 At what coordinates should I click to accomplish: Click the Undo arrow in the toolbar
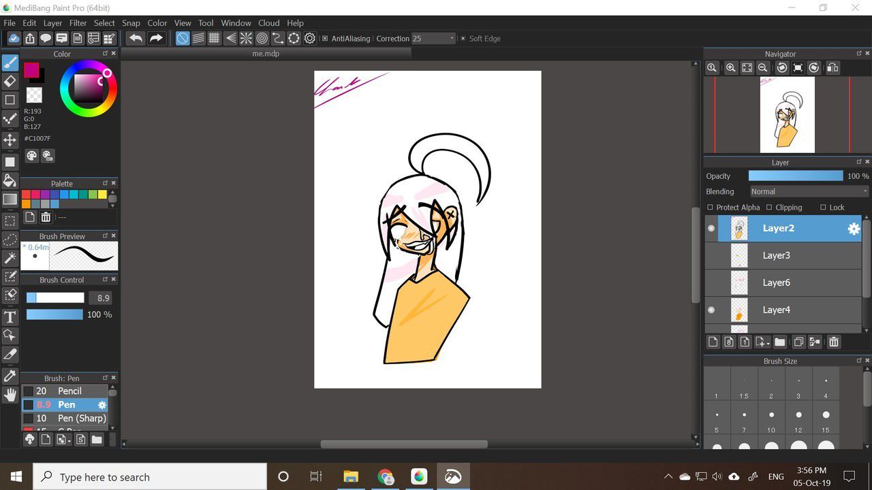(x=136, y=38)
